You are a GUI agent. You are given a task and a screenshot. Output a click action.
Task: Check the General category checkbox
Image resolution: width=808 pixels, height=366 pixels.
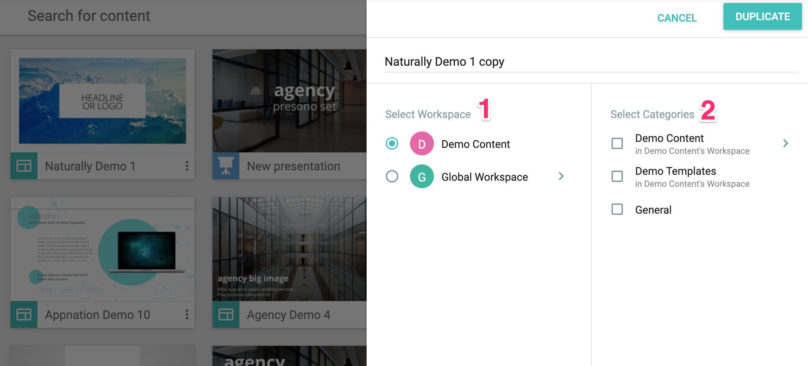617,209
